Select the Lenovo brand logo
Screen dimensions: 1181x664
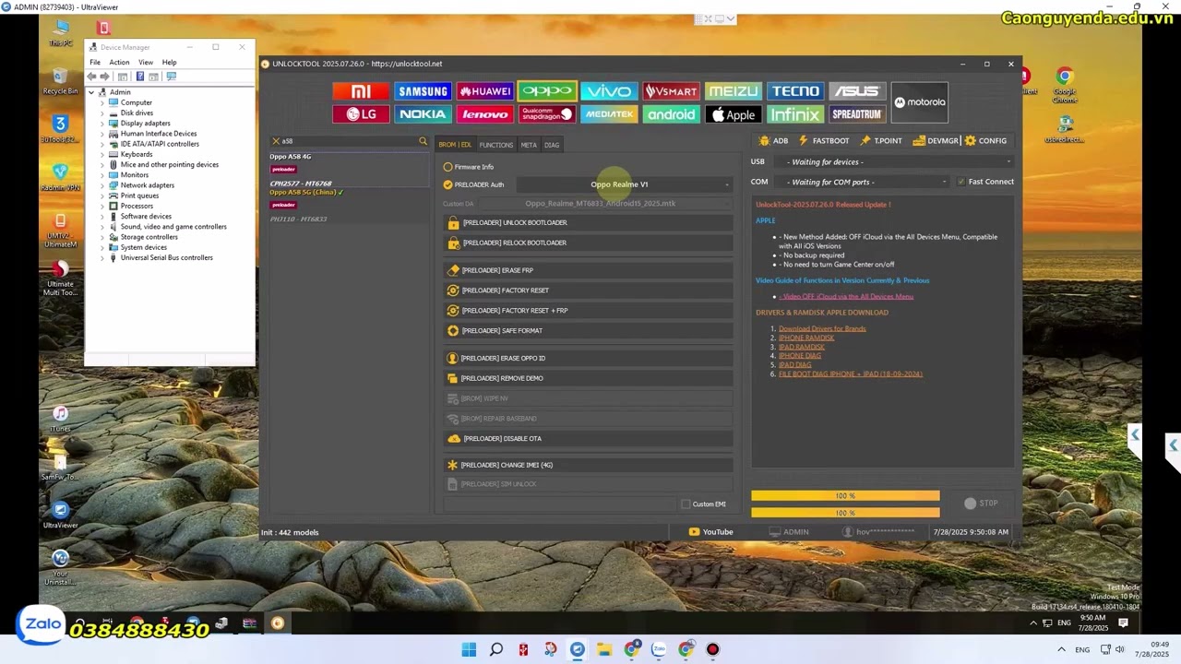(x=484, y=114)
